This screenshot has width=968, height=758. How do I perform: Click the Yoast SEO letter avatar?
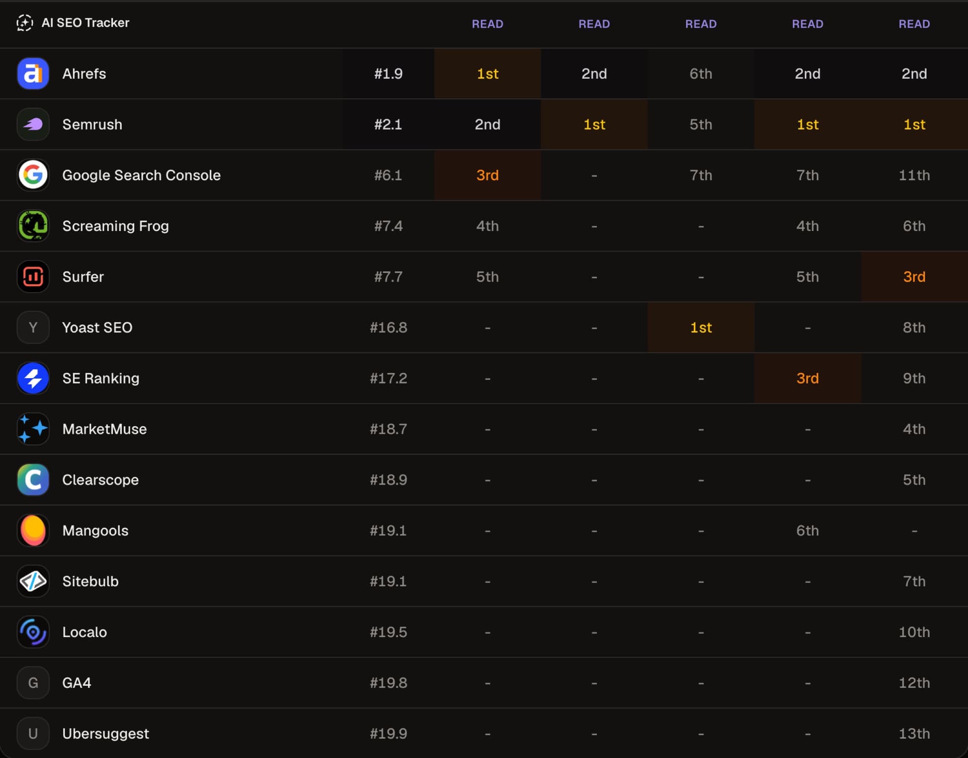pyautogui.click(x=33, y=328)
